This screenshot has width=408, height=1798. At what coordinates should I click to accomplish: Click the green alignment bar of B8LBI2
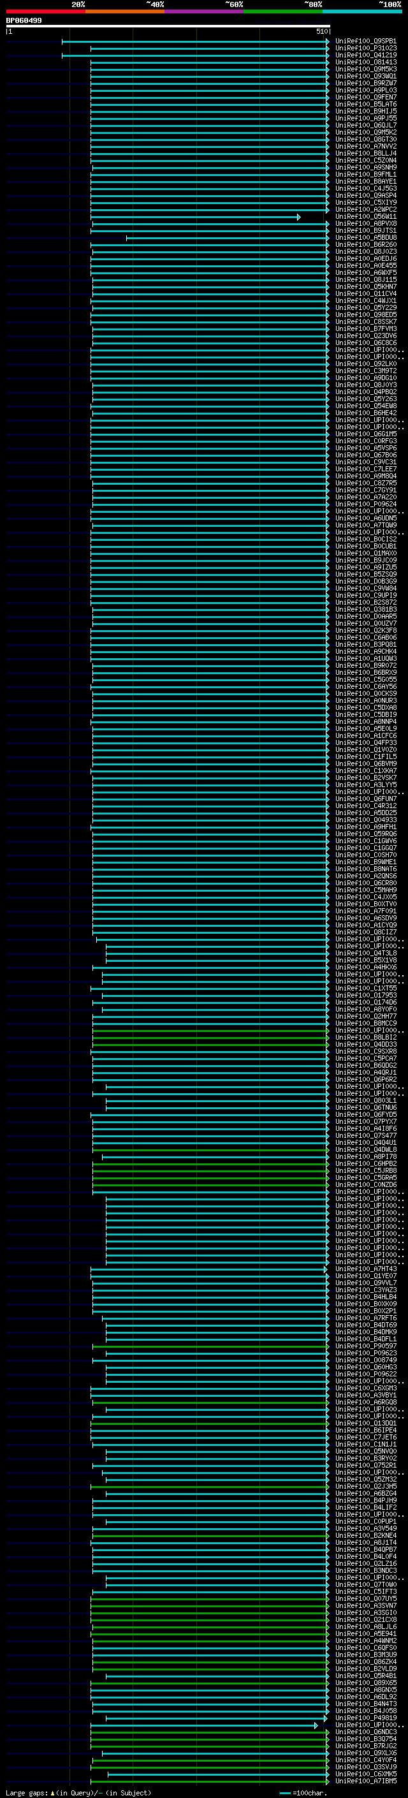(210, 1037)
